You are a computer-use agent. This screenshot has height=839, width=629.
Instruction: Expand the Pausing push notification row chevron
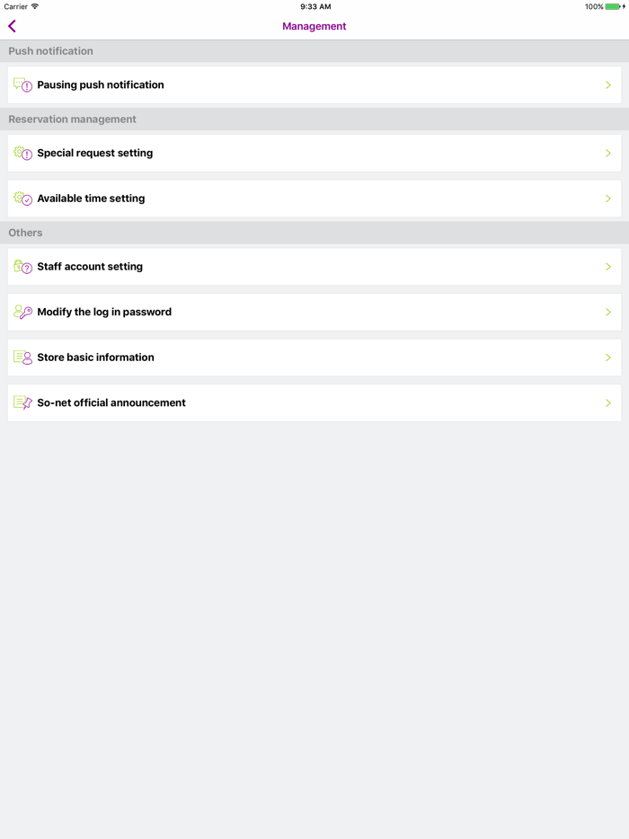click(x=607, y=84)
